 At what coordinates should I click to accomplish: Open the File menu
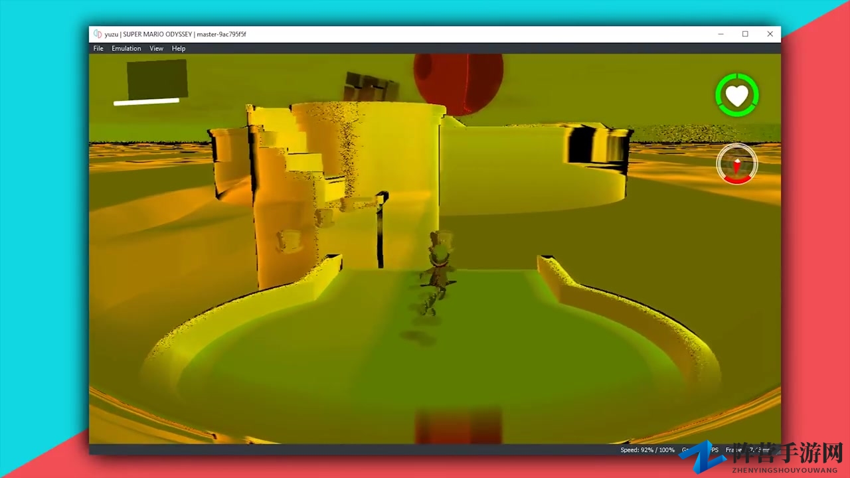tap(98, 48)
